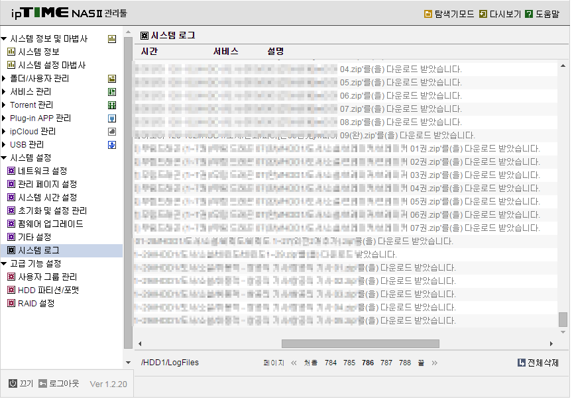Open the RAID 설정 page

(36, 303)
